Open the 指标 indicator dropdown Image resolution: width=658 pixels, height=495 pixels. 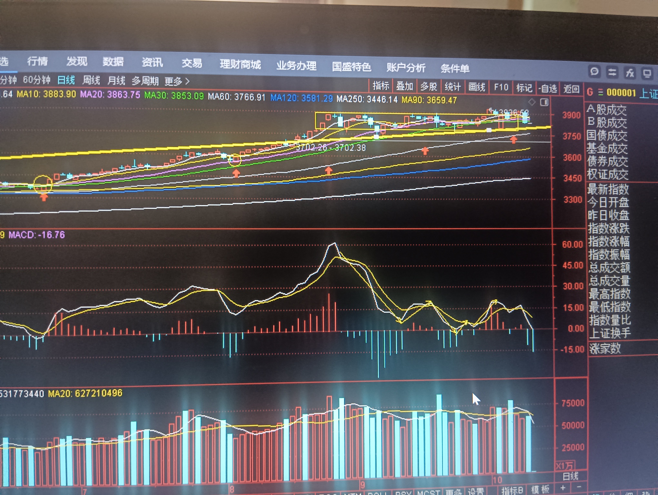point(381,86)
